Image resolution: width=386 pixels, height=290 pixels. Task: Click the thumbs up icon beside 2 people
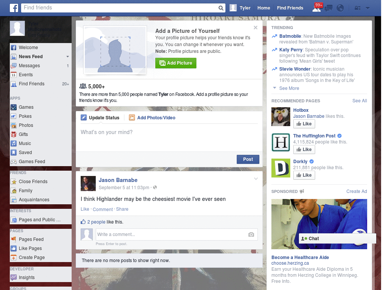pos(83,222)
